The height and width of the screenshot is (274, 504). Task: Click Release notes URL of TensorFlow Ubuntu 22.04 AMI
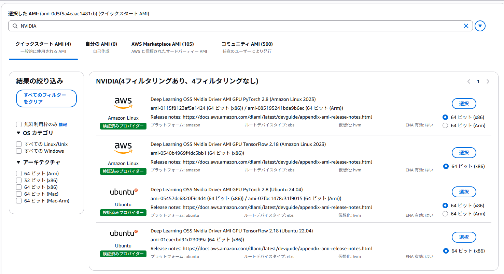pyautogui.click(x=277, y=249)
